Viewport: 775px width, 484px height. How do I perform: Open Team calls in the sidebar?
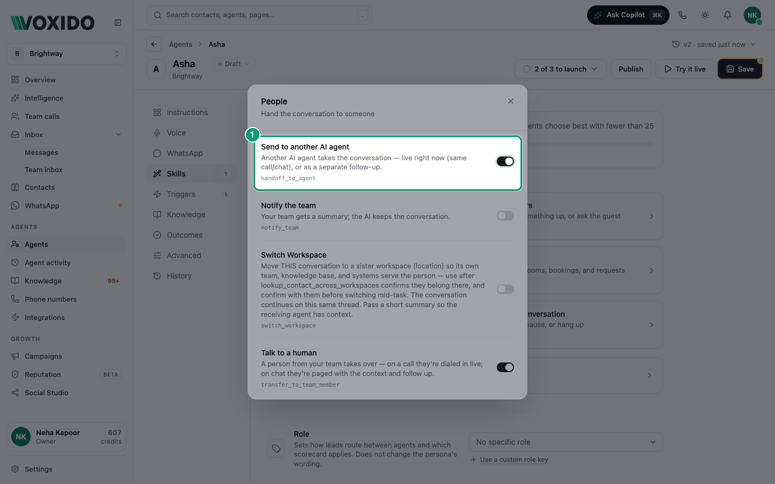pos(67,116)
